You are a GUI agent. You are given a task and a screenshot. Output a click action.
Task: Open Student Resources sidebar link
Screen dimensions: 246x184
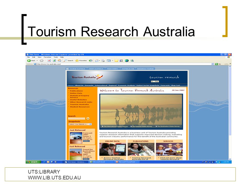tap(79, 107)
